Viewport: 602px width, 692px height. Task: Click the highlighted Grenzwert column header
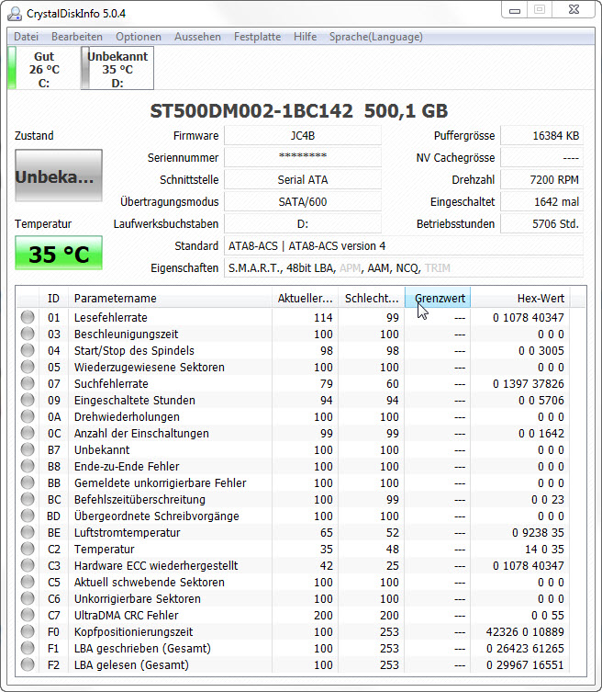[438, 299]
